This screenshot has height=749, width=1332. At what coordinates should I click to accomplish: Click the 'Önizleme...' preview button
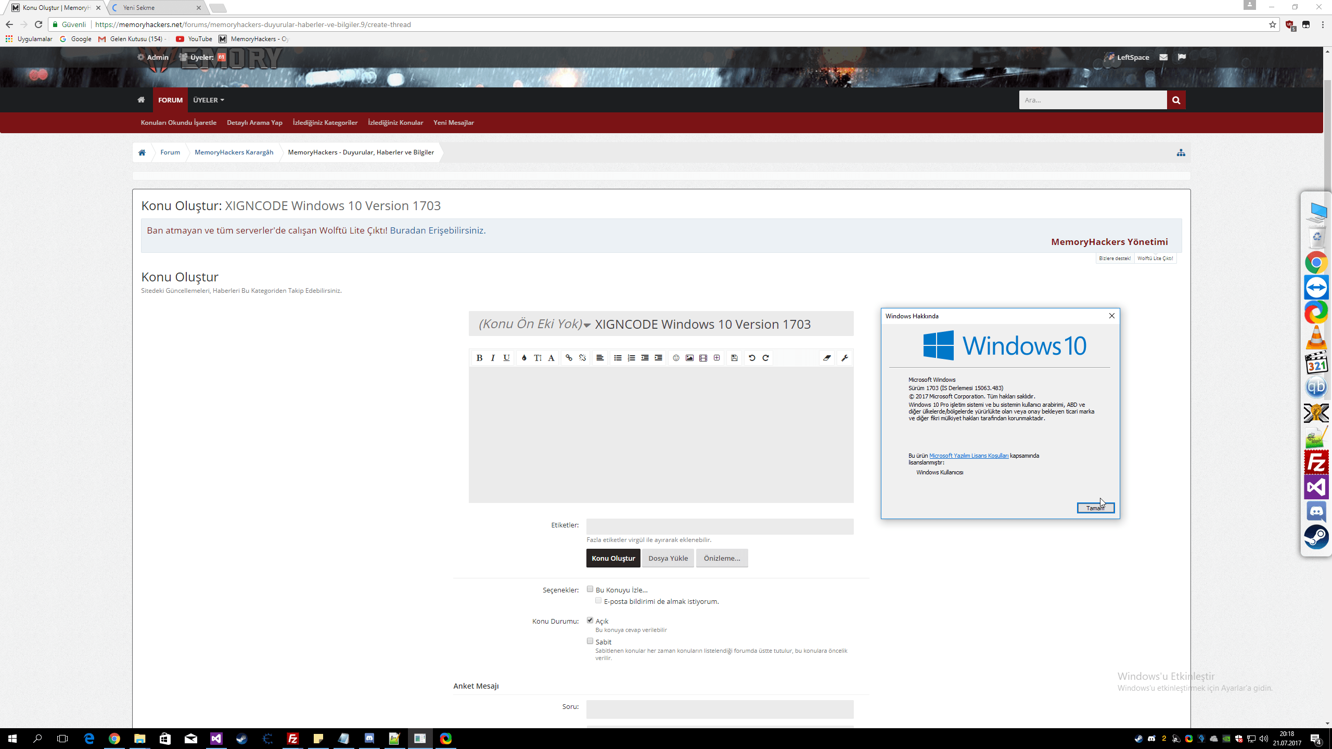722,558
